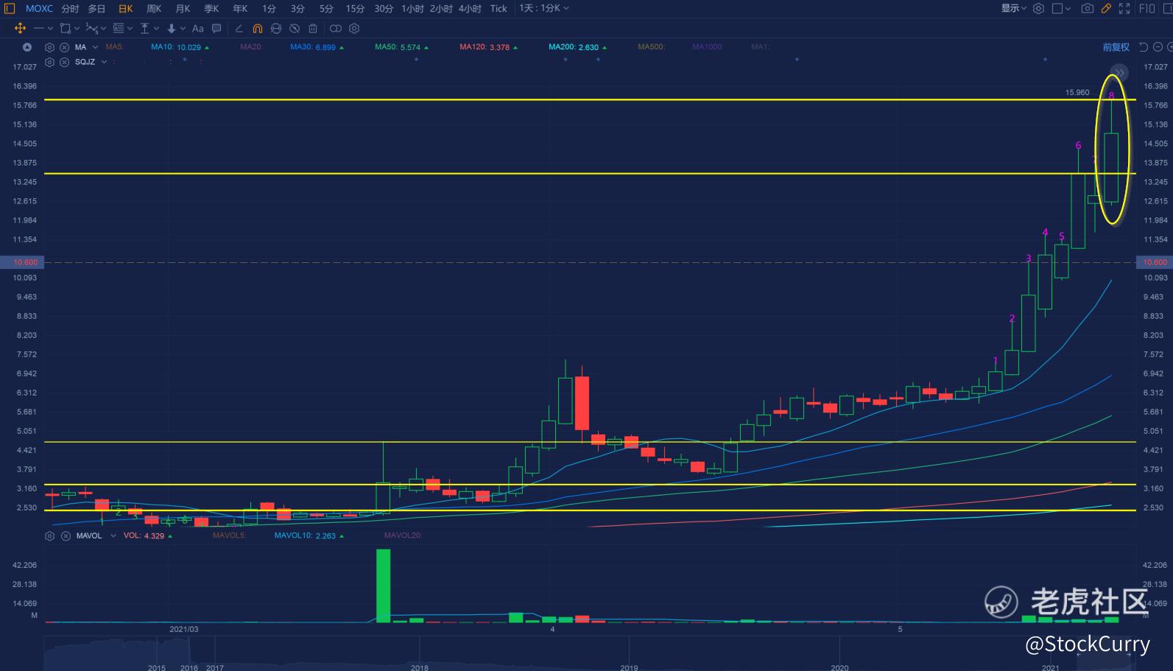Toggle the left sidebar panel icon
The width and height of the screenshot is (1173, 671).
[x=10, y=8]
